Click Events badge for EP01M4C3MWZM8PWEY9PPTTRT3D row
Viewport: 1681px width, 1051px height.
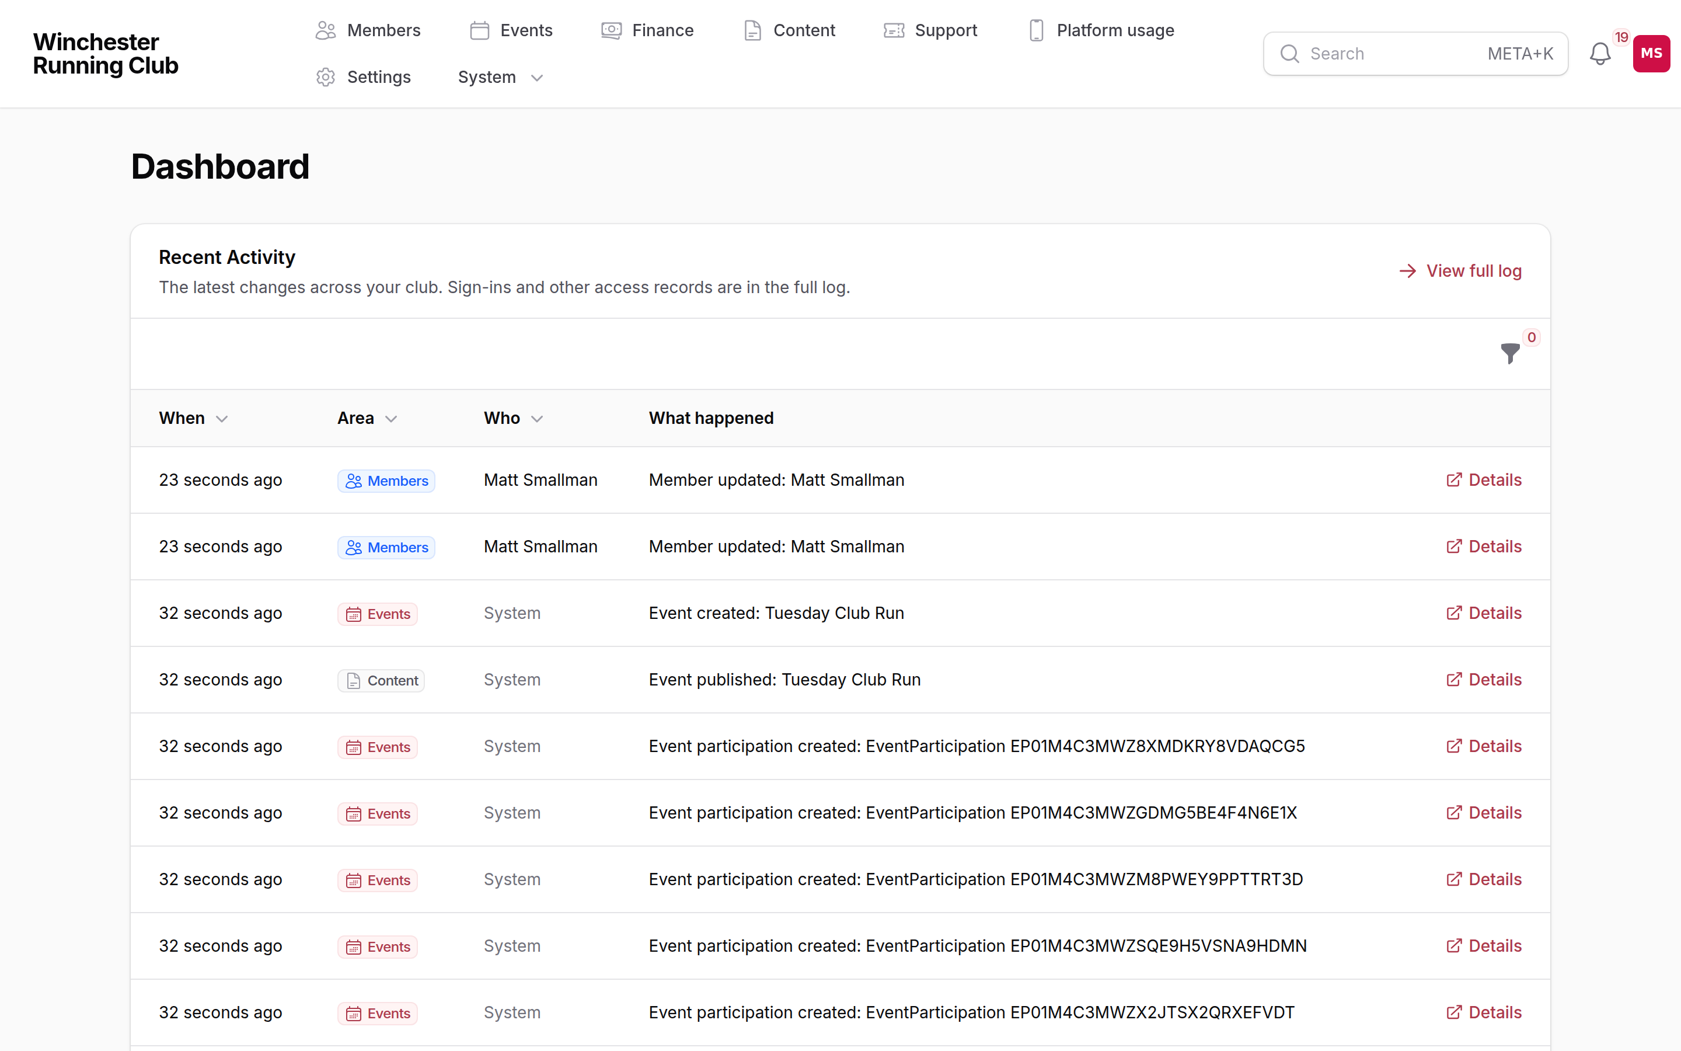(x=377, y=881)
